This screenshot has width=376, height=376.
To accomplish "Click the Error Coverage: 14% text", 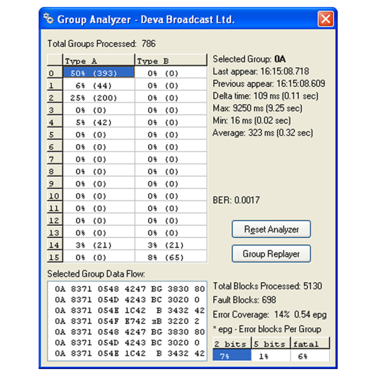I will pos(269,315).
